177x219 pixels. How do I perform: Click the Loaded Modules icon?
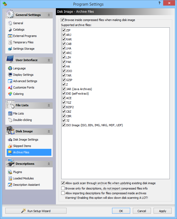click(x=10, y=178)
